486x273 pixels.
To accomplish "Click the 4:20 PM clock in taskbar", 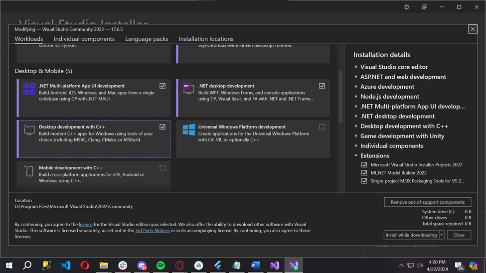I will [x=437, y=262].
